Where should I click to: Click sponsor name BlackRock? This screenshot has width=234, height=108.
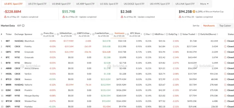coord(29,41)
